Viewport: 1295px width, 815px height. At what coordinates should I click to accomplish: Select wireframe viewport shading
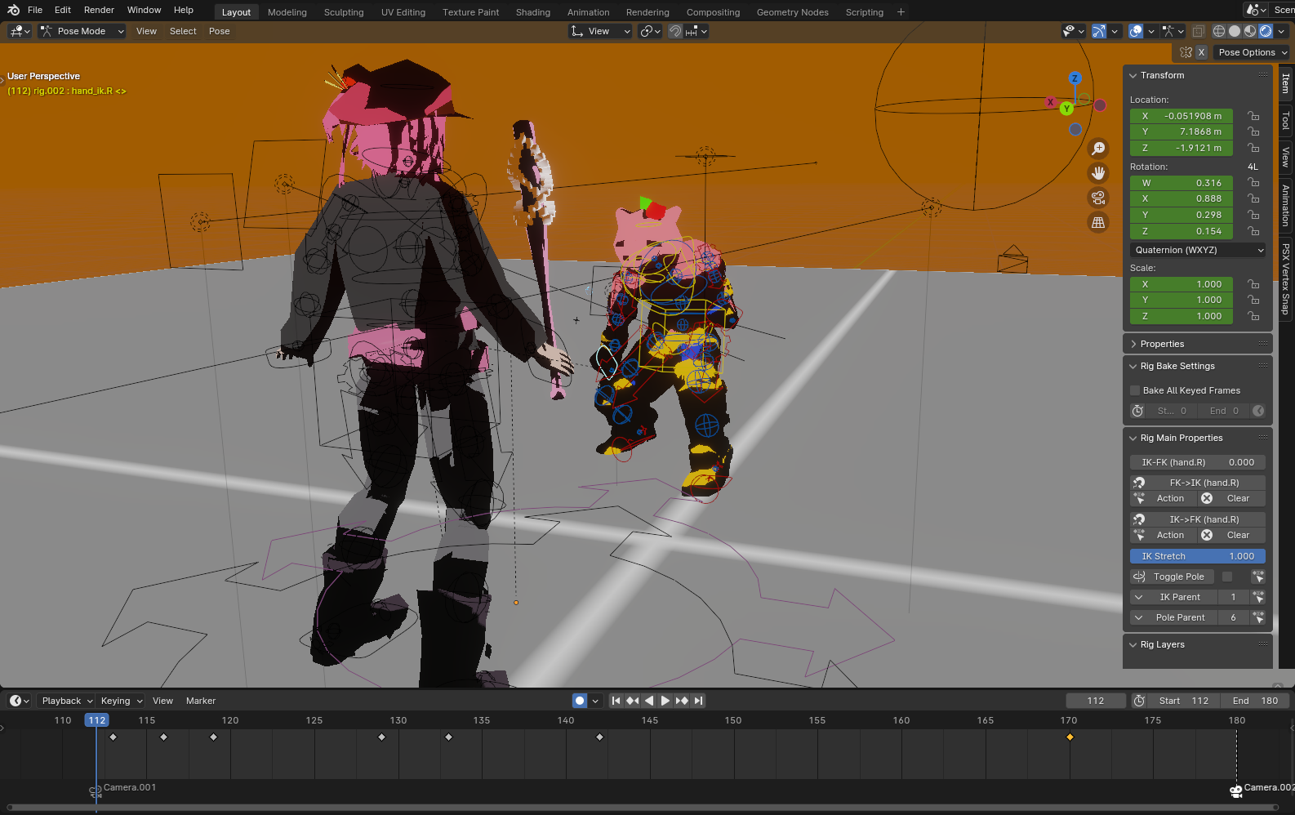(1219, 31)
